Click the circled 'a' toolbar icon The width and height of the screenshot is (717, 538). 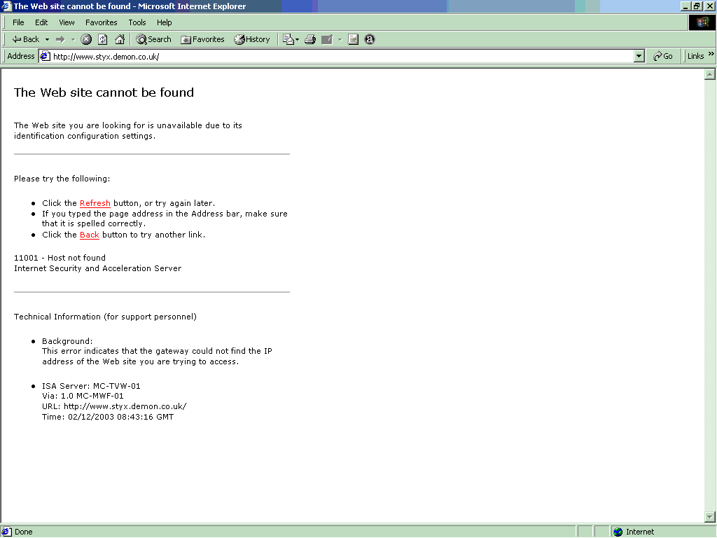pos(370,39)
